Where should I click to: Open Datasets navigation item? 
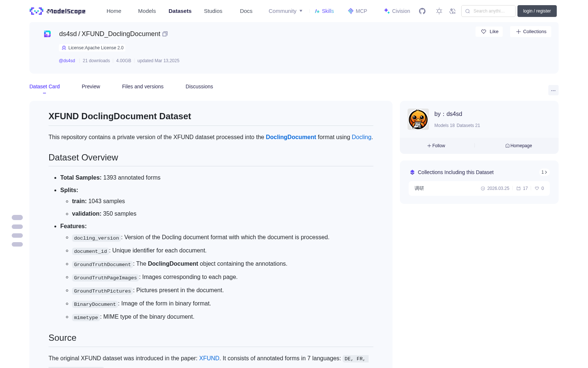pos(180,11)
